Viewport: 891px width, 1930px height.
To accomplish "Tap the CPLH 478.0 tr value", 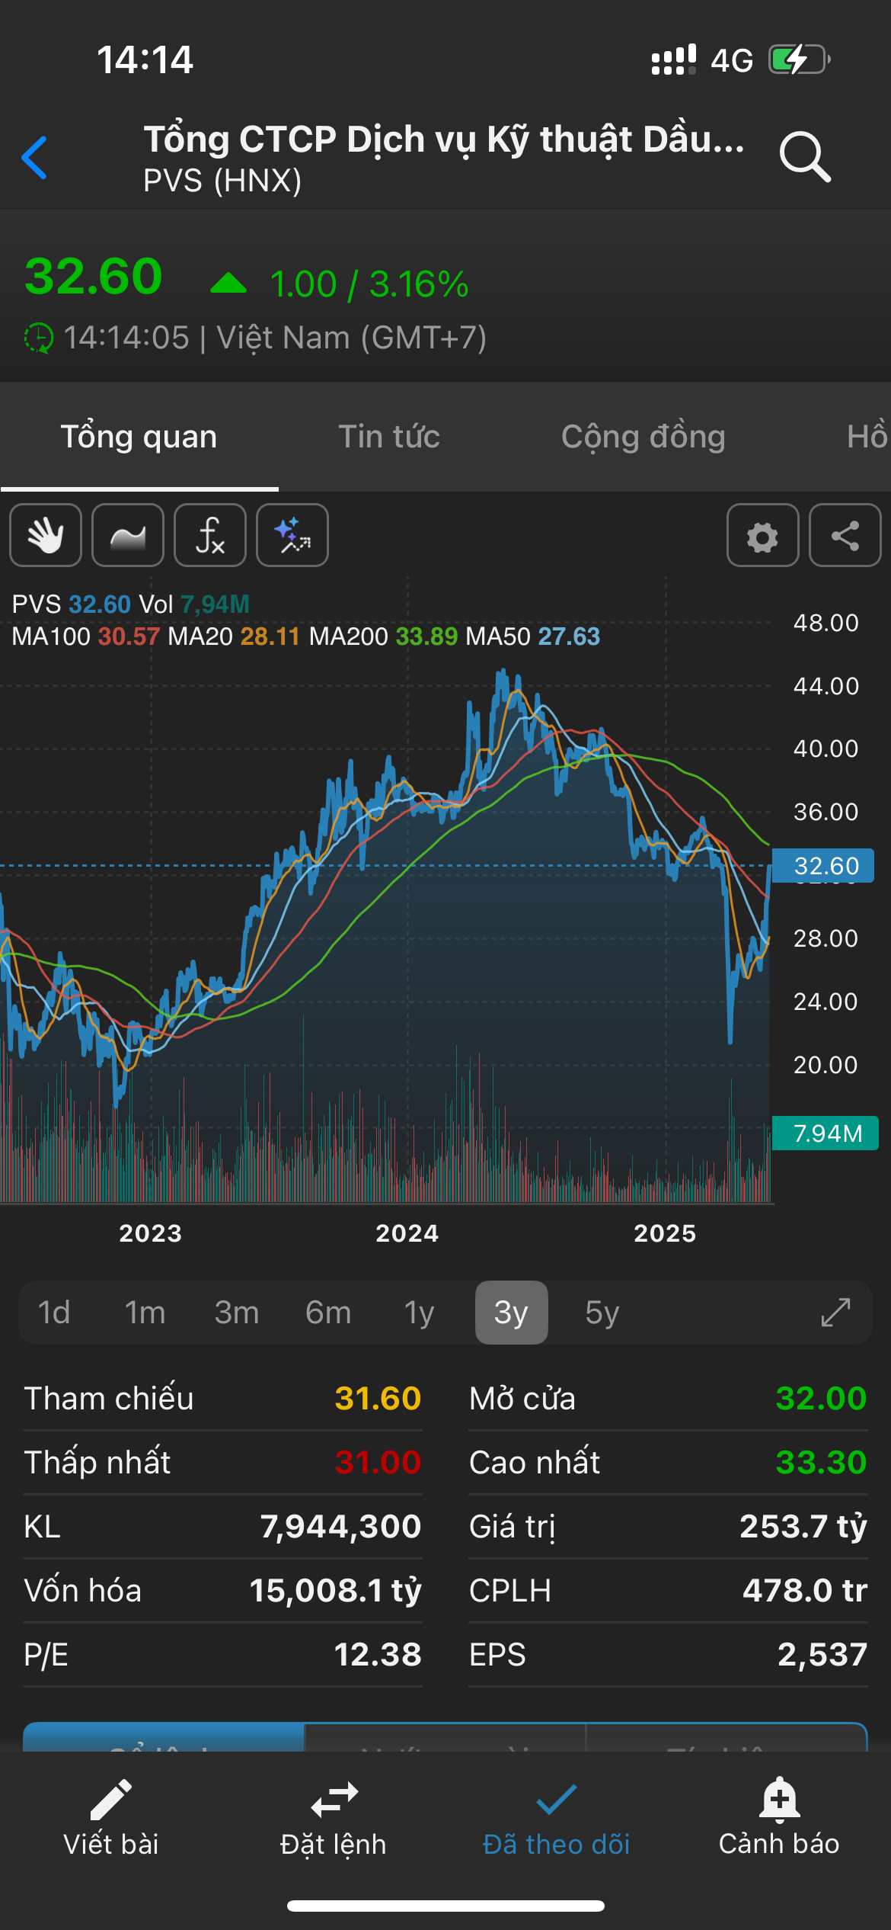I will pos(805,1591).
